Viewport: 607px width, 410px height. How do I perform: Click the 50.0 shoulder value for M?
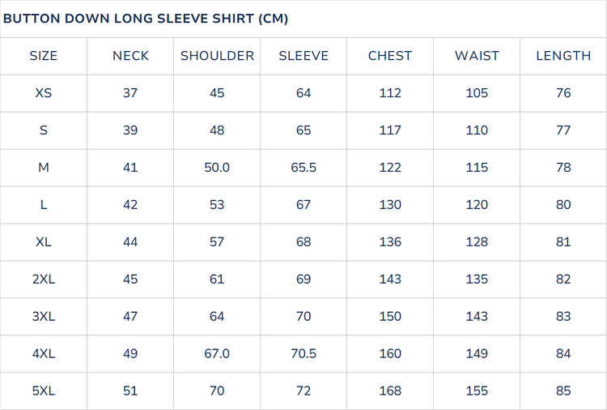click(217, 168)
